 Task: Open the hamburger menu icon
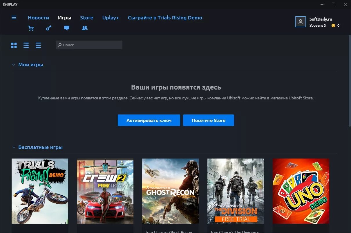(14, 17)
